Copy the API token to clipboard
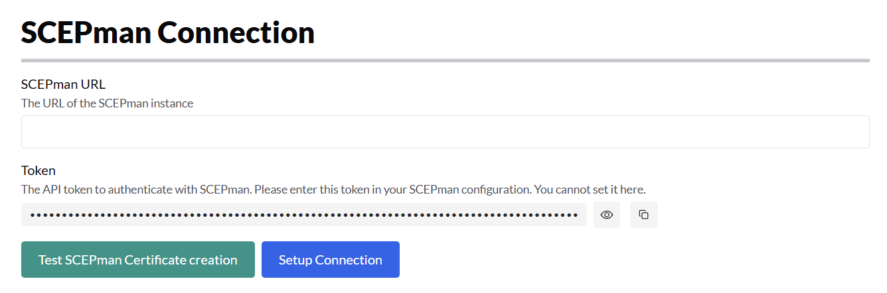The image size is (887, 293). pos(643,215)
